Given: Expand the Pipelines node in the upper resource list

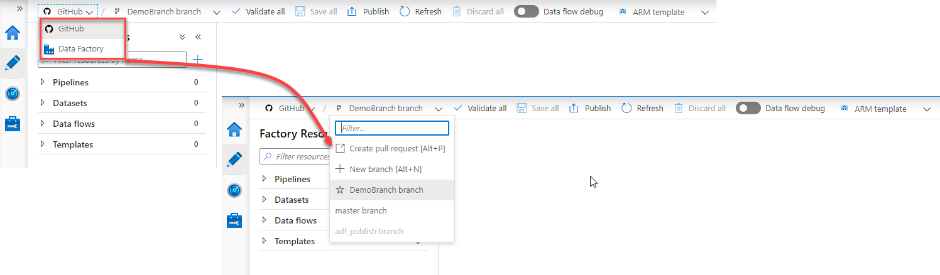Looking at the screenshot, I should [x=42, y=82].
